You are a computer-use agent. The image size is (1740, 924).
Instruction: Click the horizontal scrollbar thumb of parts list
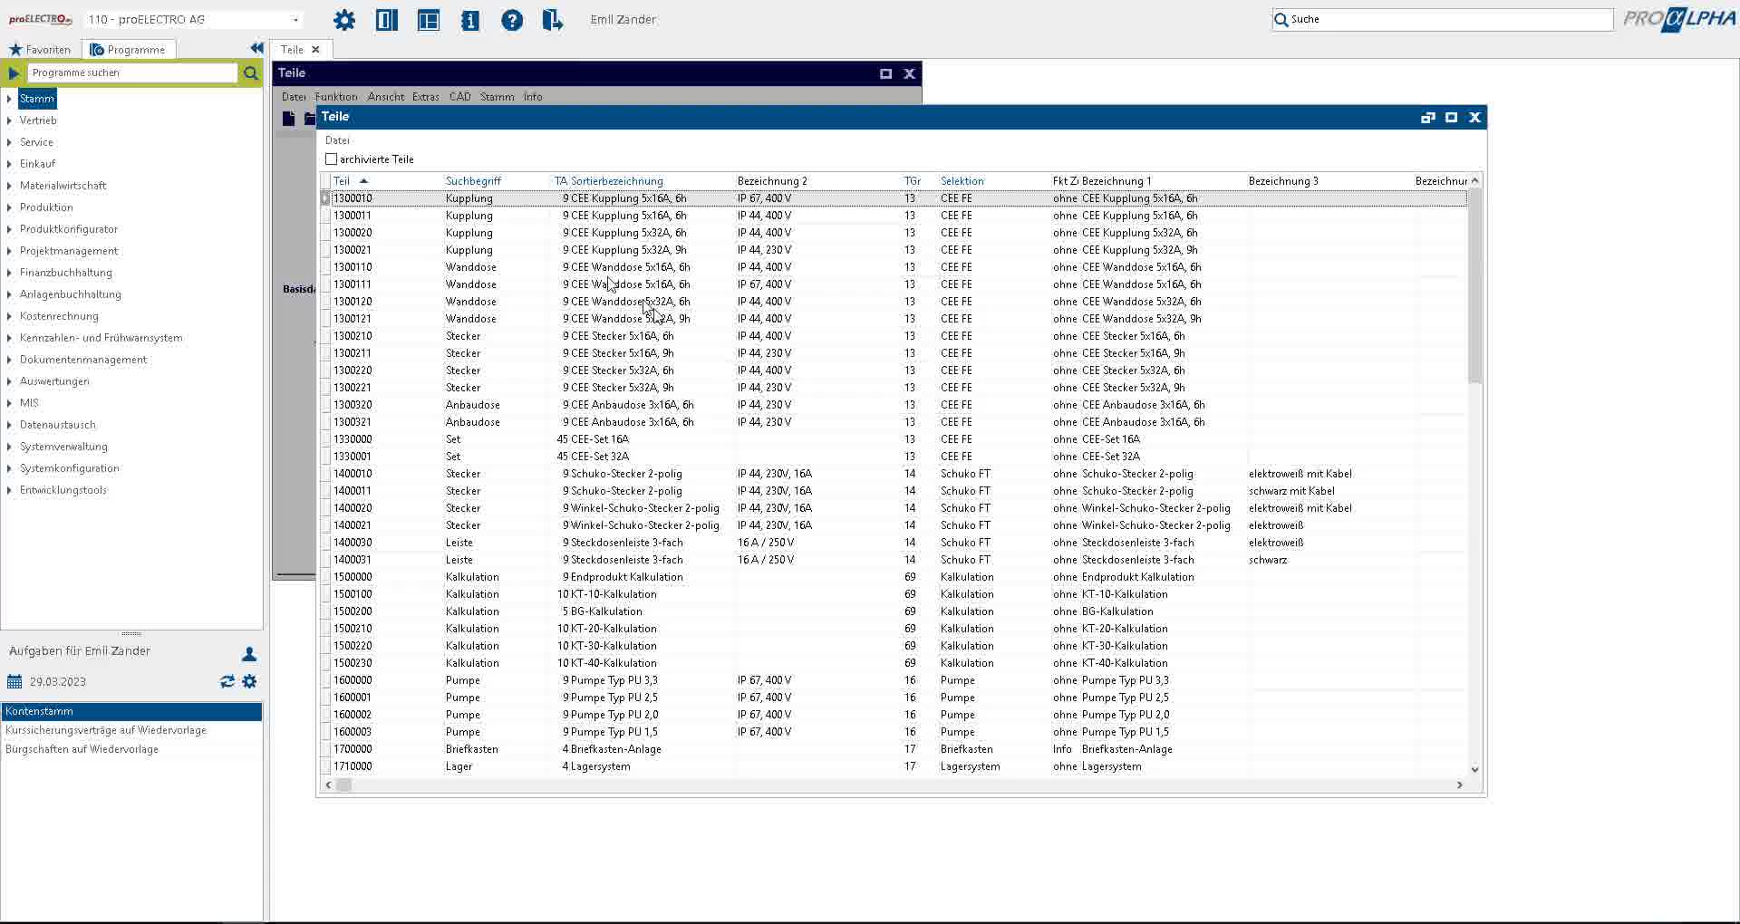(x=343, y=785)
